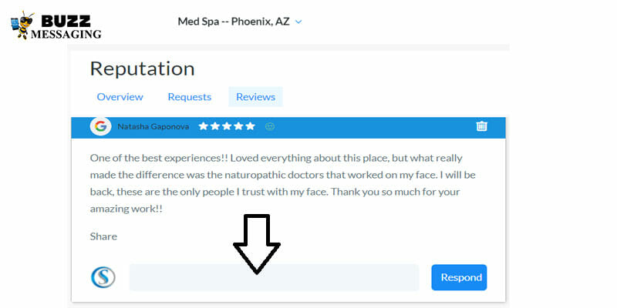
Task: Click the blue S profile avatar
Action: point(103,277)
